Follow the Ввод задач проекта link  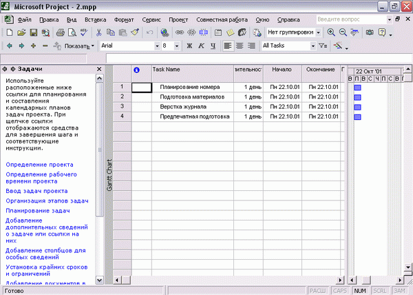36,191
